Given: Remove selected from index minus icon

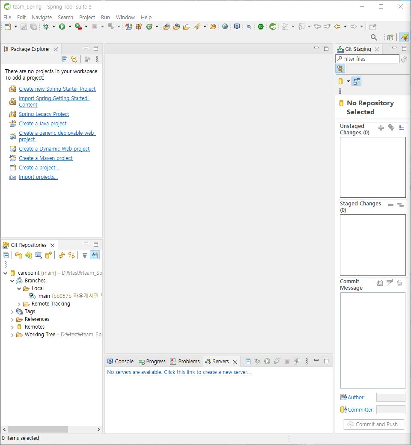Looking at the screenshot, I should coord(390,205).
